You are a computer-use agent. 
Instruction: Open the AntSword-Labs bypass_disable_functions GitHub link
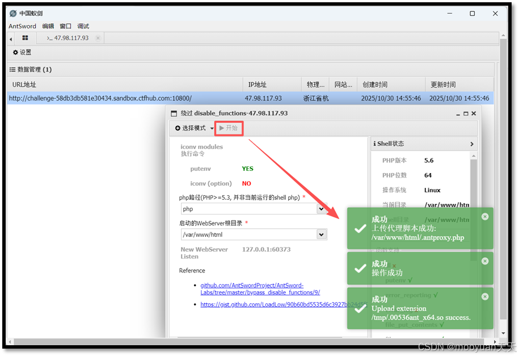(260, 289)
